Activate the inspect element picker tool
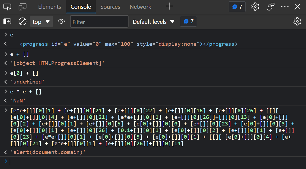The width and height of the screenshot is (306, 169). (x=7, y=7)
